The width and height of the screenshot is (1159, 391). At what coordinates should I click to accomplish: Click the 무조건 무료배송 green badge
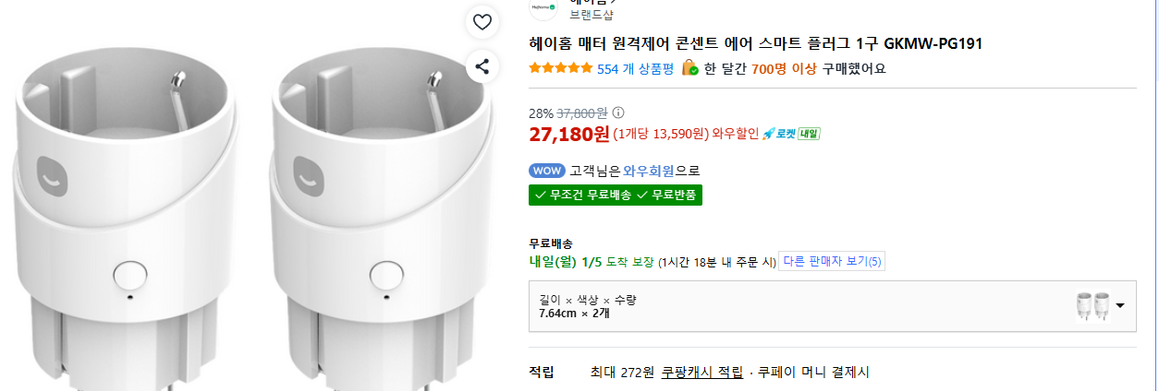pyautogui.click(x=584, y=195)
